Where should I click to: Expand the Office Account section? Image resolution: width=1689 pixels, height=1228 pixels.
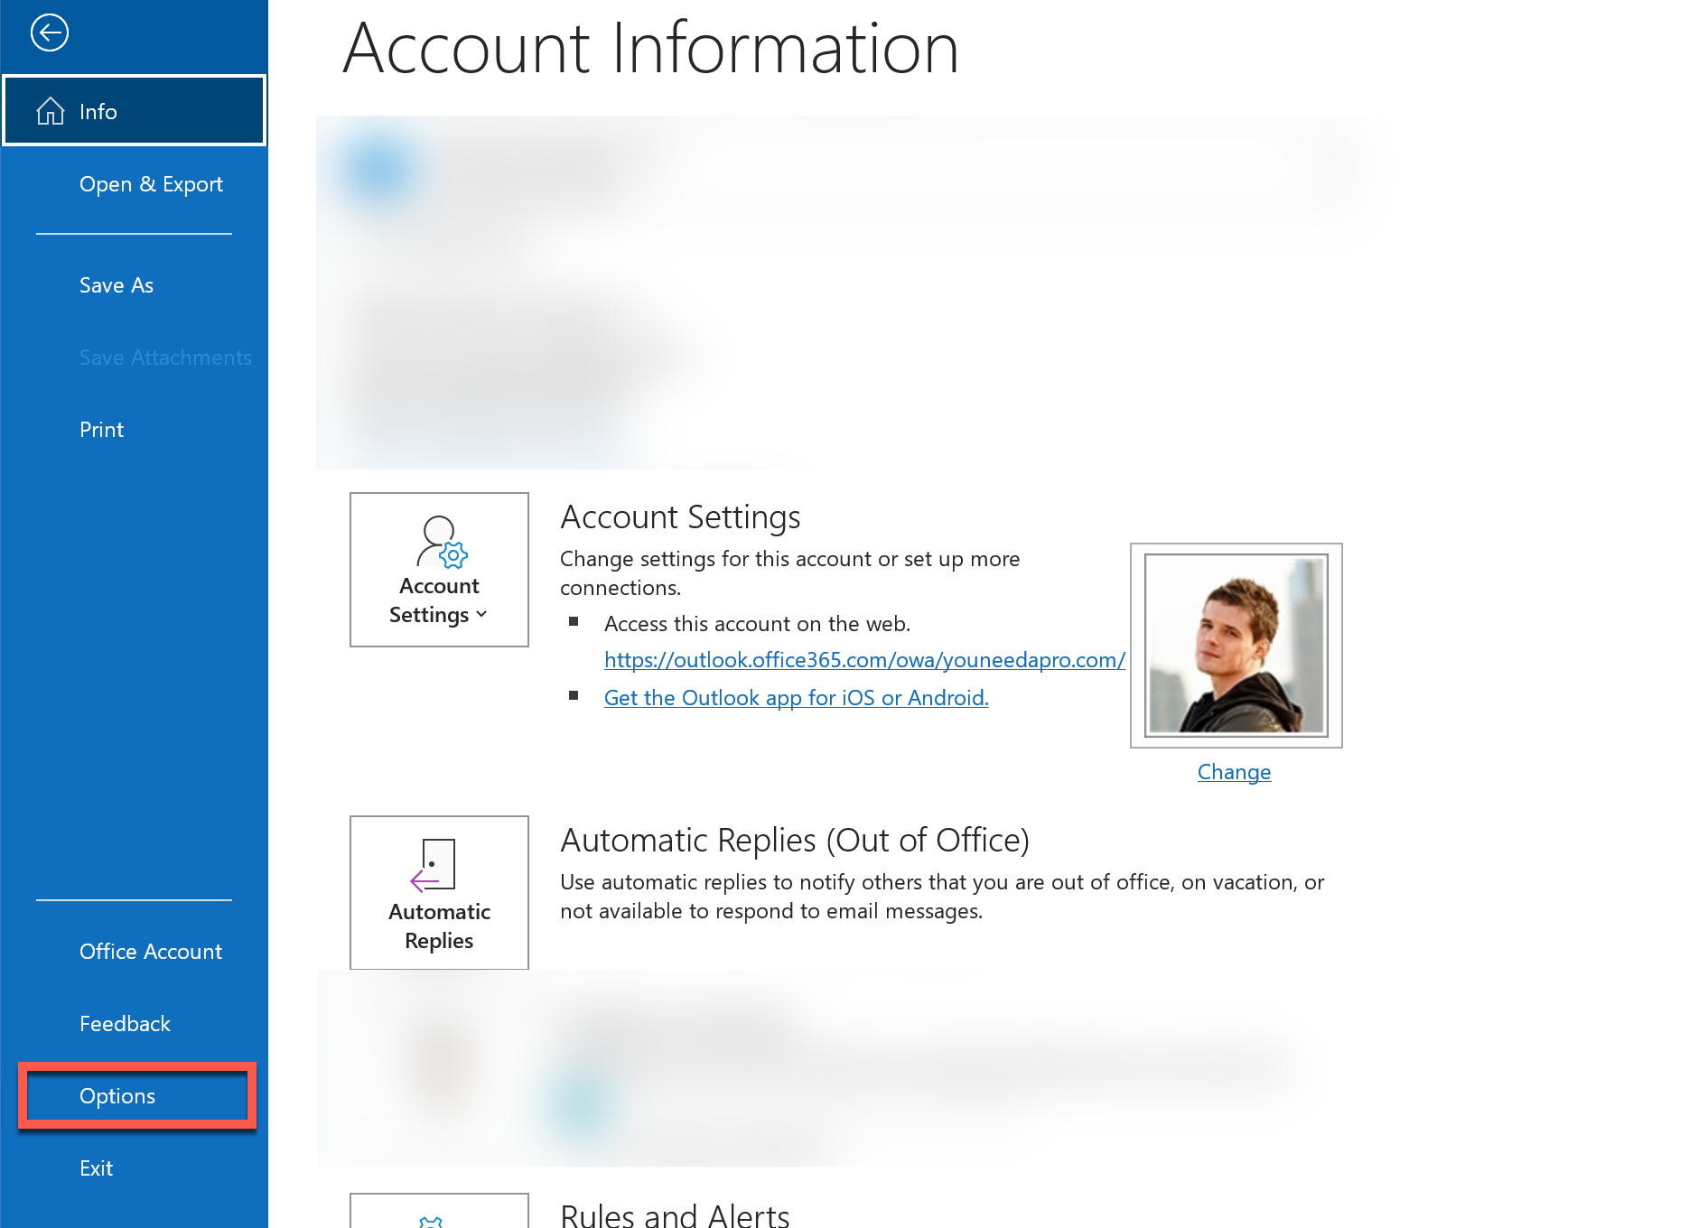pyautogui.click(x=150, y=951)
